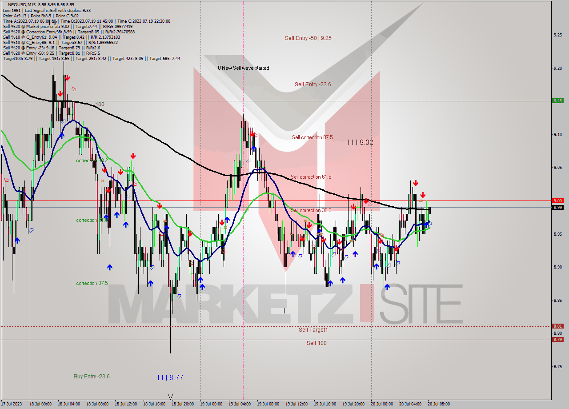Click the 'Sell Entry -50 | 9.25' label
This screenshot has height=409, width=569.
click(308, 38)
